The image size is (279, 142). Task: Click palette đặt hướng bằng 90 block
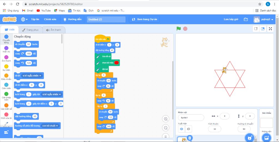pyautogui.click(x=26, y=116)
